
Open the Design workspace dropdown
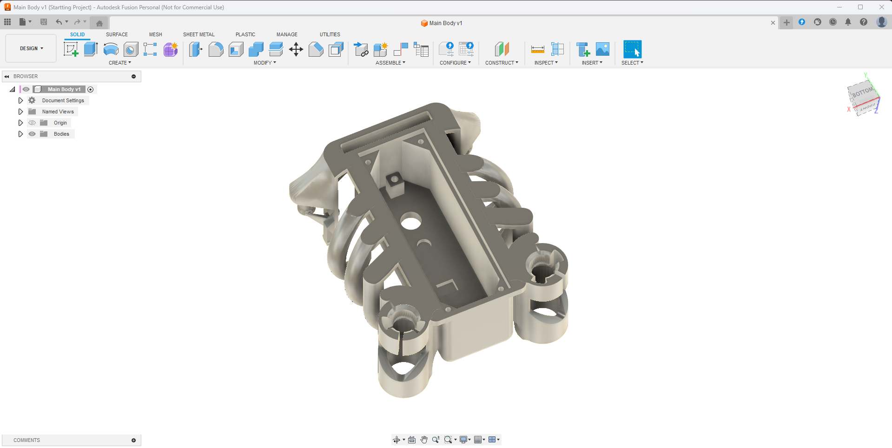(31, 48)
